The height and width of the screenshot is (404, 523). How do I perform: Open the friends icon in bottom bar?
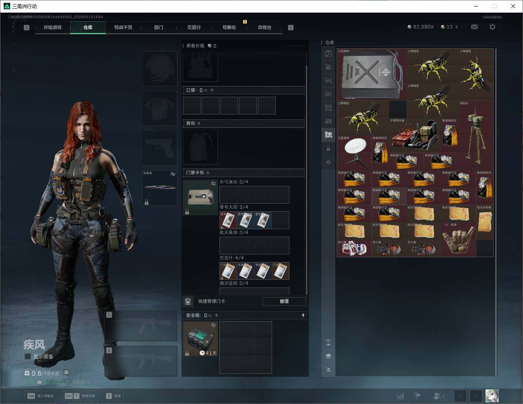click(x=439, y=396)
